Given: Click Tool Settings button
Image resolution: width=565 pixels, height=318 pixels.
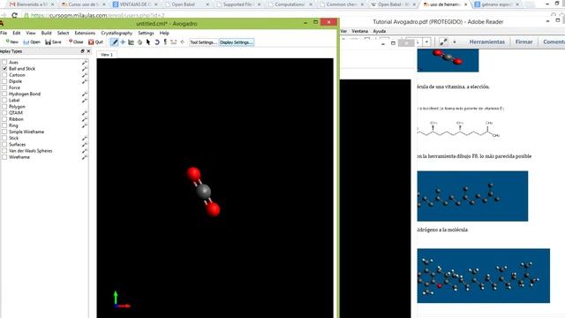Looking at the screenshot, I should point(203,42).
